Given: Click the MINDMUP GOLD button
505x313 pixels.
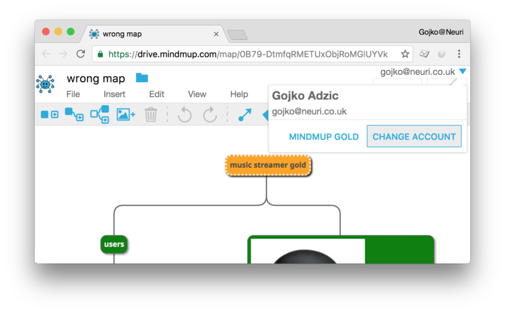Looking at the screenshot, I should (x=323, y=137).
